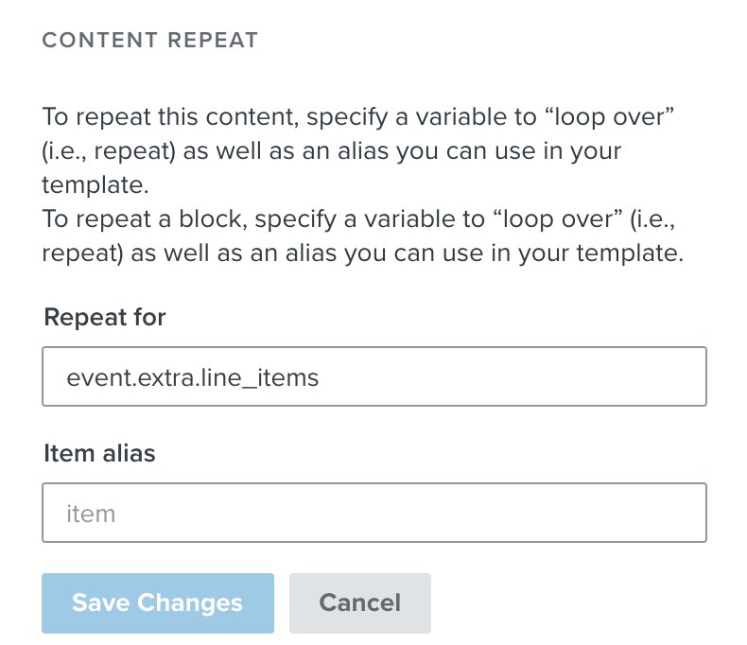Viewport: 747px width, 645px height.
Task: Click the first 'loop over' phrase
Action: coord(608,120)
